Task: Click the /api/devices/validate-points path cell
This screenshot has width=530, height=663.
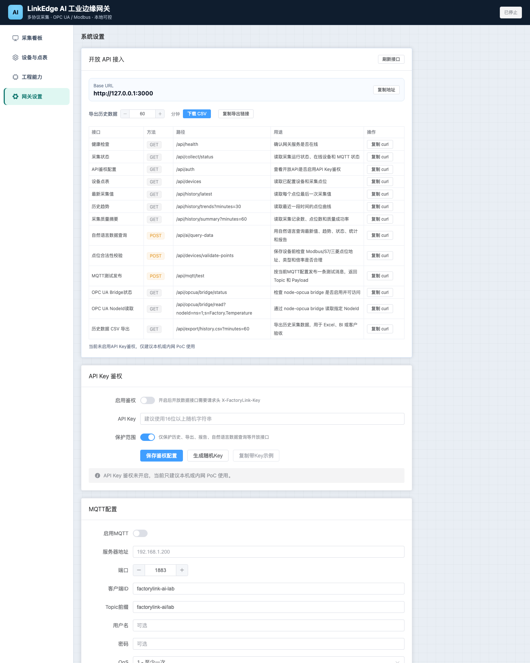Action: (x=222, y=256)
